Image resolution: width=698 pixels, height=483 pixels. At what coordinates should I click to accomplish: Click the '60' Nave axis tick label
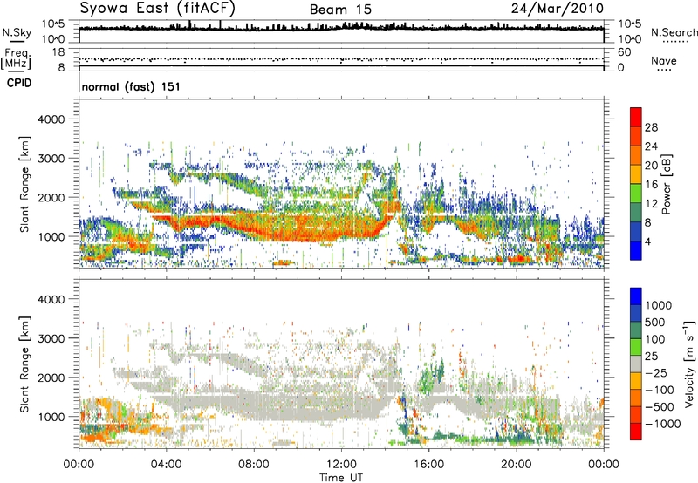(624, 52)
